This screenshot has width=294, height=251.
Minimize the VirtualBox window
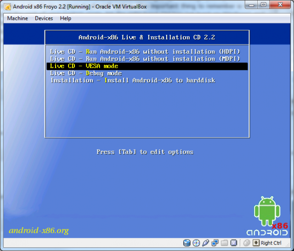pyautogui.click(x=251, y=5)
